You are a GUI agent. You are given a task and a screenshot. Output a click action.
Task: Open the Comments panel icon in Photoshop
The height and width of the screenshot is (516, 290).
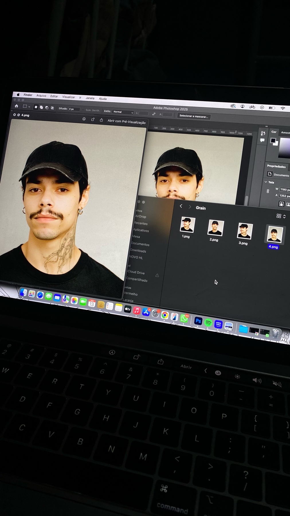(x=262, y=140)
